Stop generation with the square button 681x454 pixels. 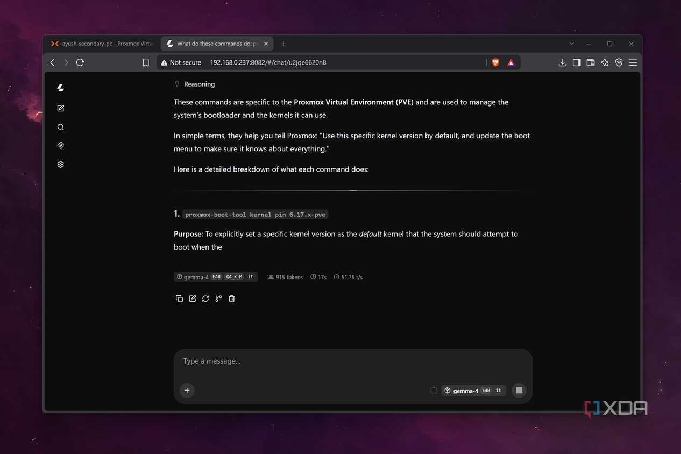click(519, 391)
